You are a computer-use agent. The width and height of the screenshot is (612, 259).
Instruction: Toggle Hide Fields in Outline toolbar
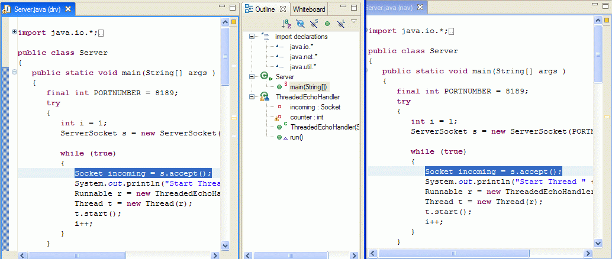click(300, 24)
